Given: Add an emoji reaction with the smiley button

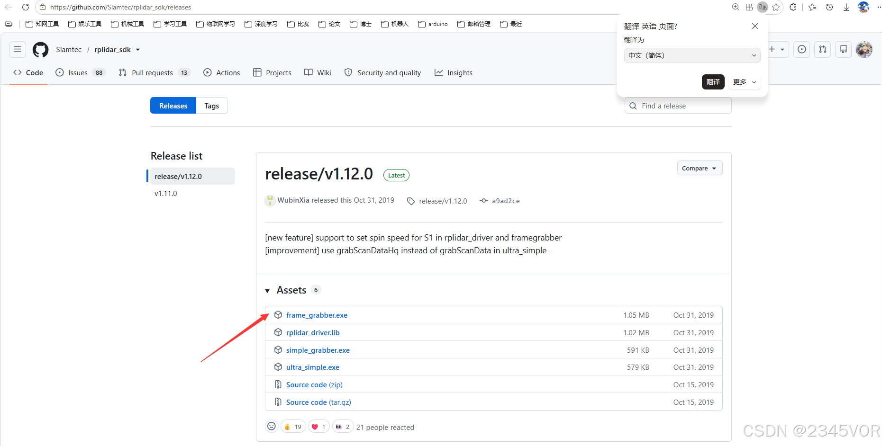Looking at the screenshot, I should pos(272,426).
